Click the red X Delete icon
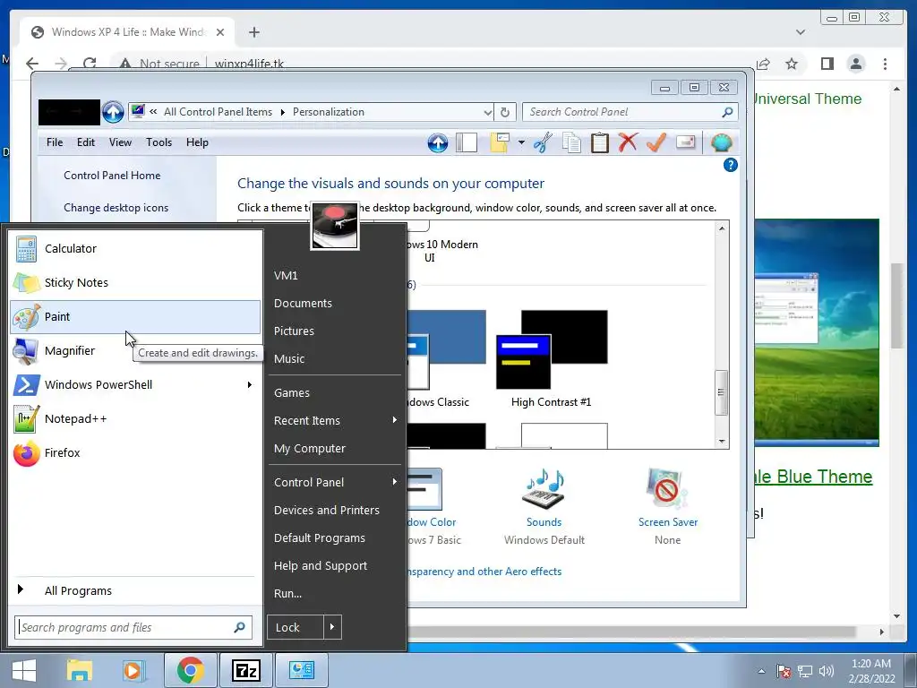 tap(628, 142)
